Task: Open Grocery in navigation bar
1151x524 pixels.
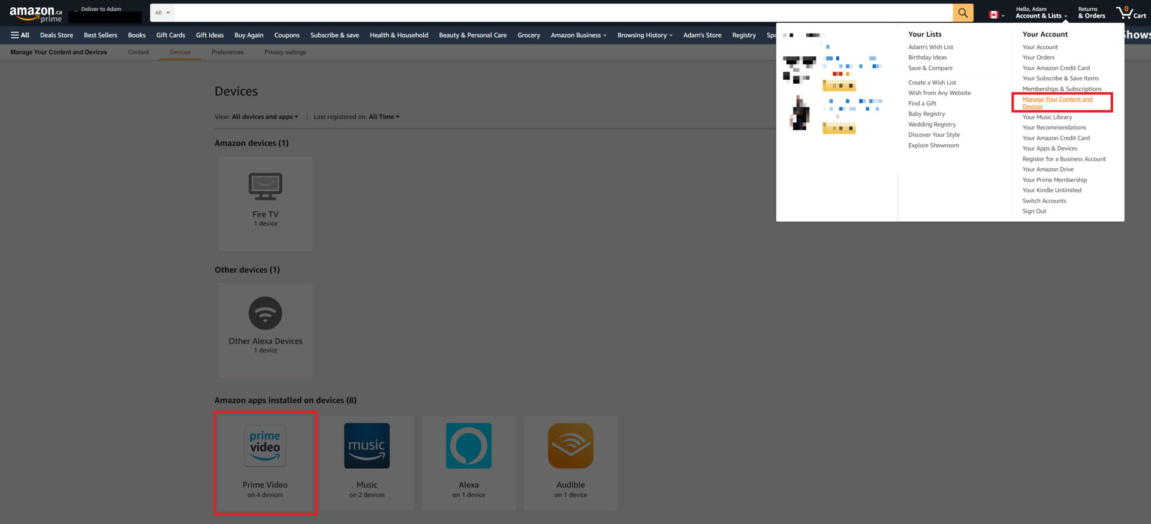Action: click(529, 35)
